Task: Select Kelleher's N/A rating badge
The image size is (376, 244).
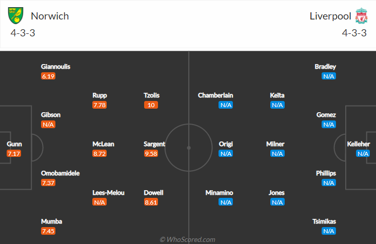Action: tap(363, 153)
